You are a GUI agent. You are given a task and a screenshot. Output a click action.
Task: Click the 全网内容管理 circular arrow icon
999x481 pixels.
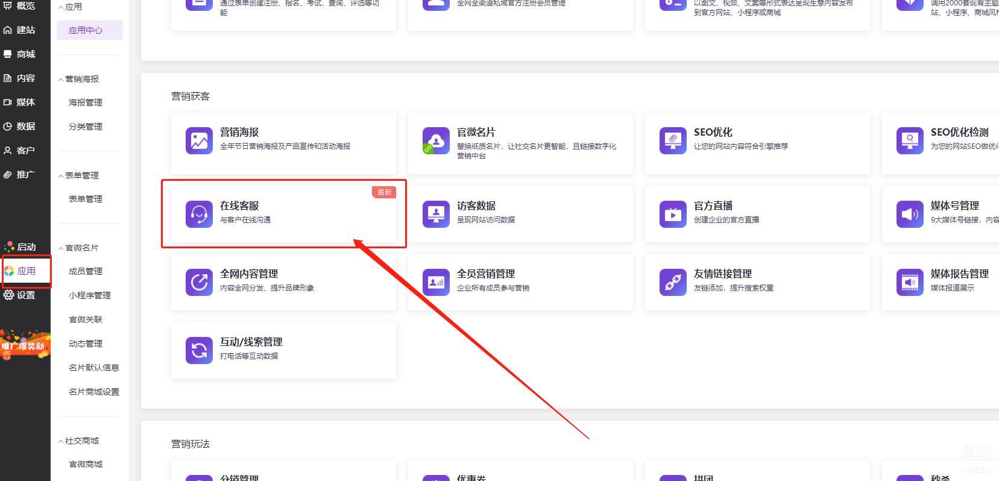pos(199,282)
